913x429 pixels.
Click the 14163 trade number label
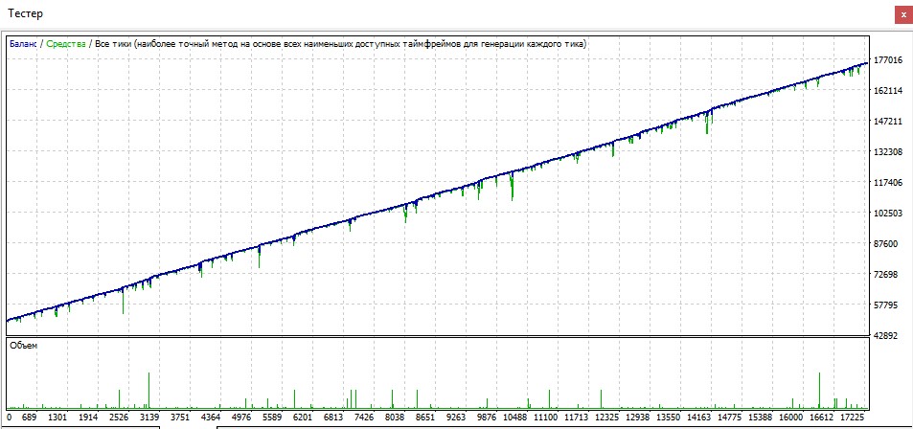tap(698, 418)
